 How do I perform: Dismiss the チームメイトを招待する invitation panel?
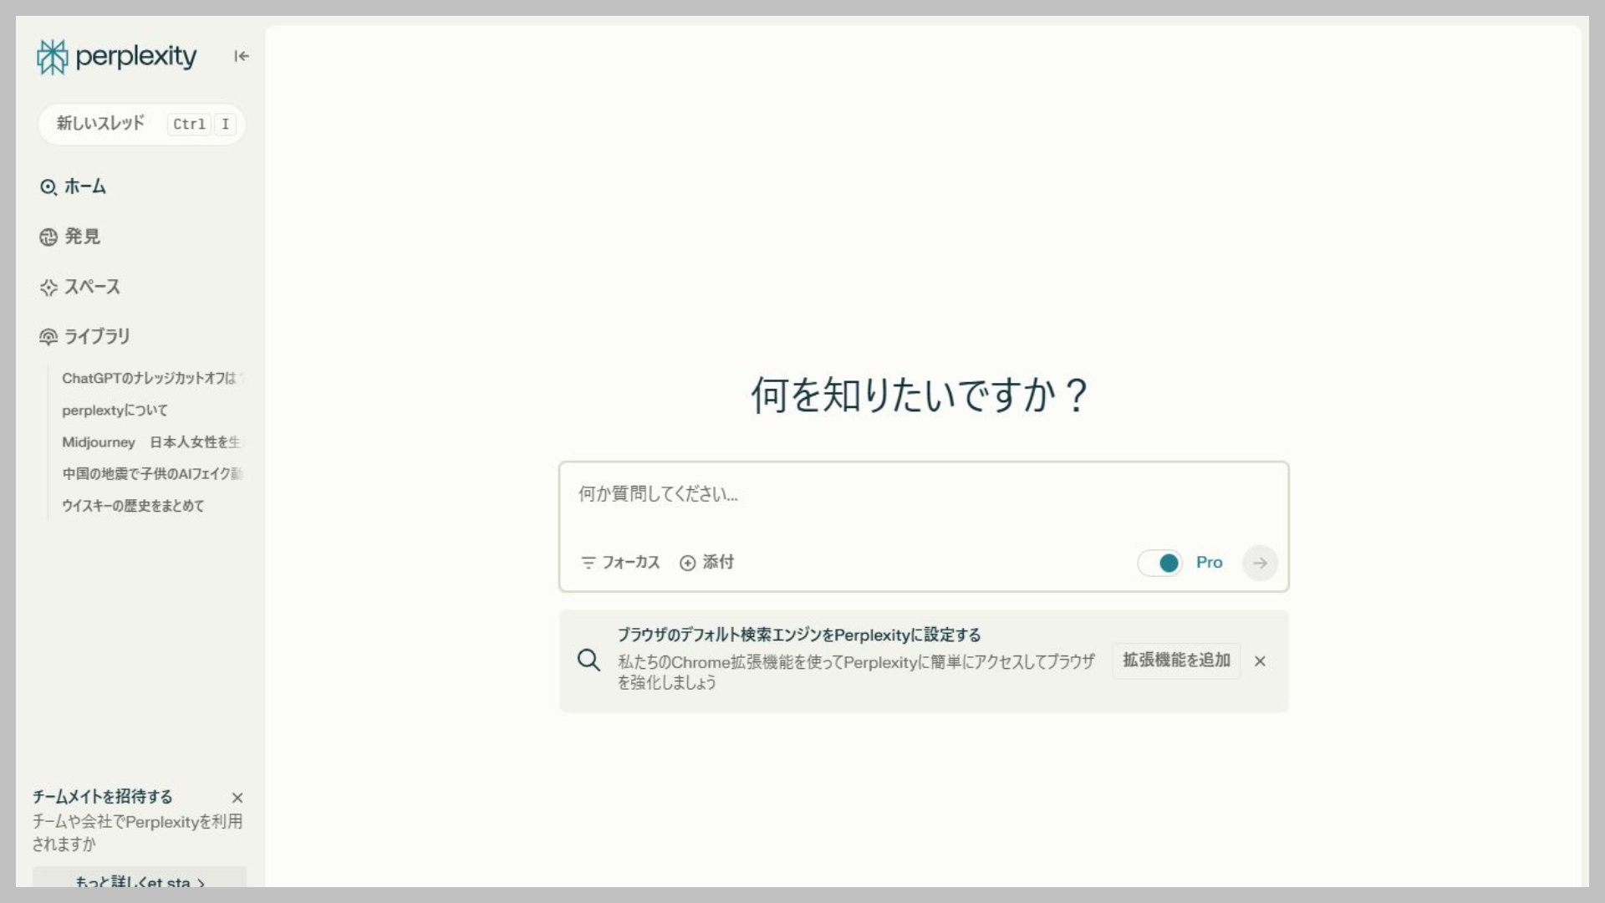point(237,798)
